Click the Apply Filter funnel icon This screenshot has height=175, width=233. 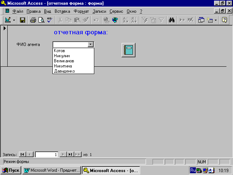pyautogui.click(x=161, y=20)
